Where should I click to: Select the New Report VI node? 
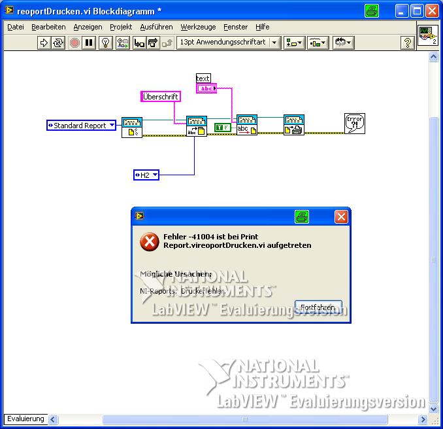pyautogui.click(x=132, y=128)
